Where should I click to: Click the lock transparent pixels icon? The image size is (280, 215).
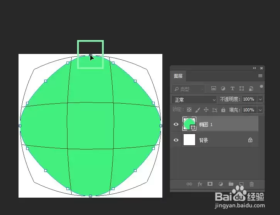pos(189,110)
